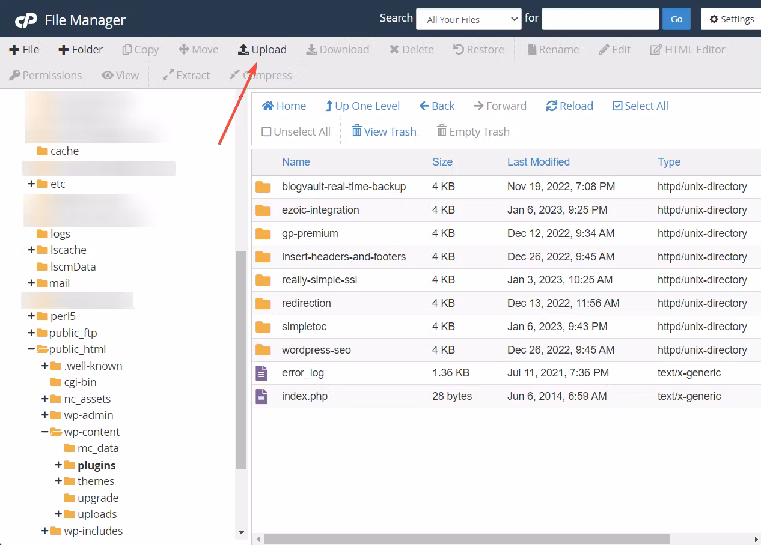Image resolution: width=761 pixels, height=545 pixels.
Task: Open View Trash
Action: (x=384, y=131)
